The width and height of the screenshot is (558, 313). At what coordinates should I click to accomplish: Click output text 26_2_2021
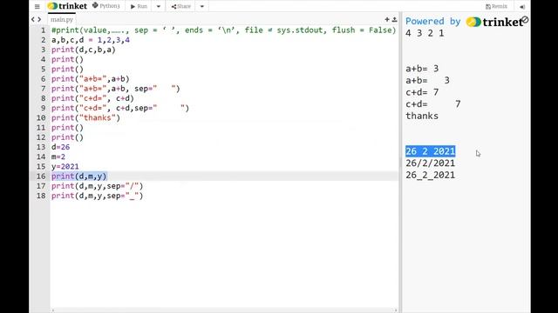(431, 176)
